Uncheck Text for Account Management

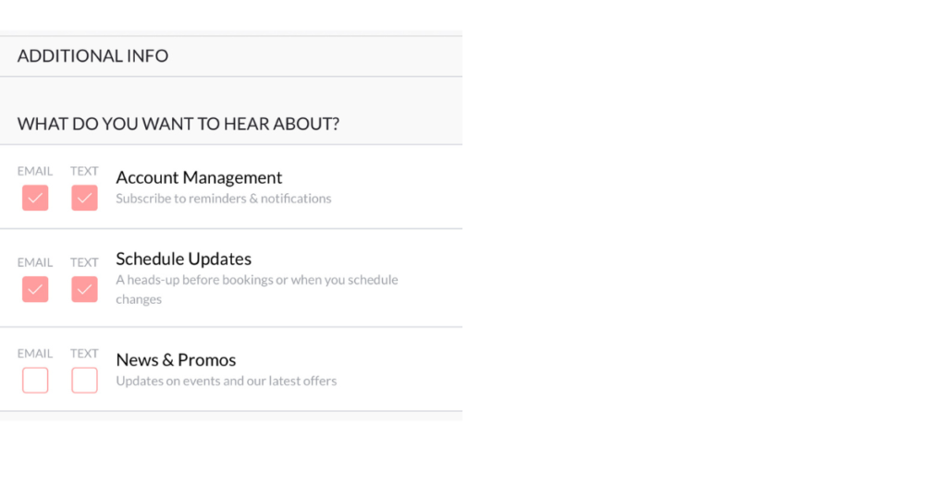(x=84, y=198)
